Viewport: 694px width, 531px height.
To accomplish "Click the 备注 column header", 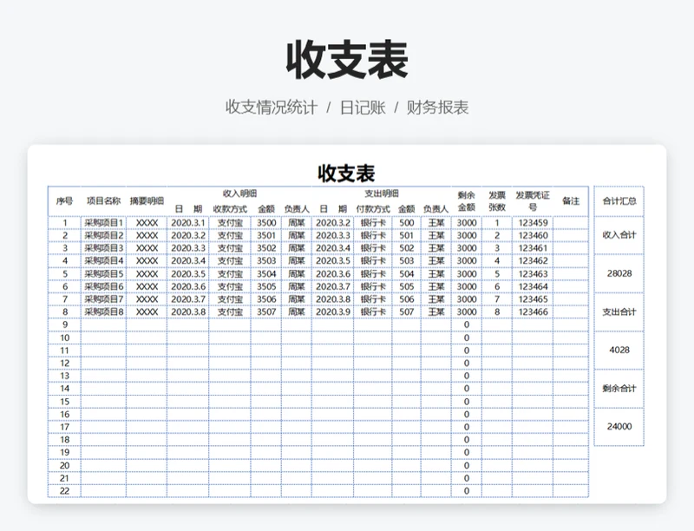I will (570, 201).
